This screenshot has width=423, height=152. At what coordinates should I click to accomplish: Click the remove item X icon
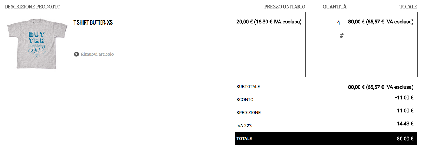click(76, 54)
